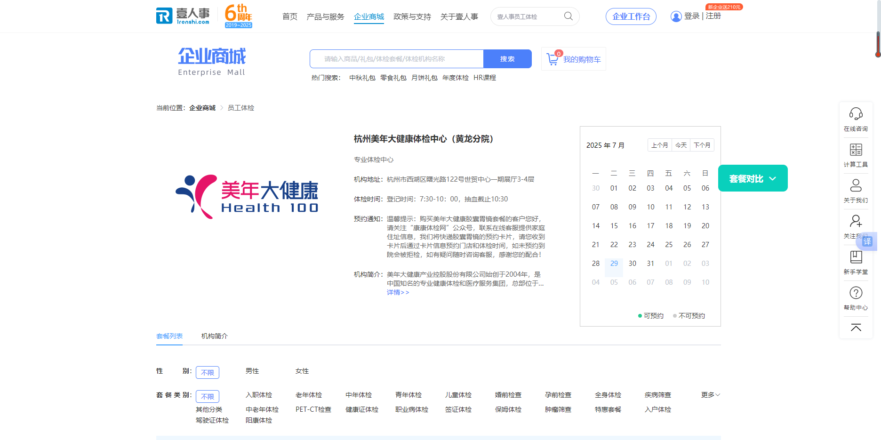Open 新手学堂 book icon
The width and height of the screenshot is (881, 440).
click(x=856, y=257)
